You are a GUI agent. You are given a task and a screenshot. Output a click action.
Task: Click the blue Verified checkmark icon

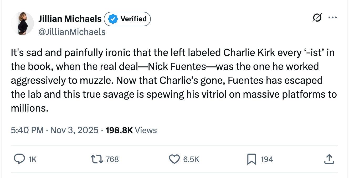click(112, 19)
